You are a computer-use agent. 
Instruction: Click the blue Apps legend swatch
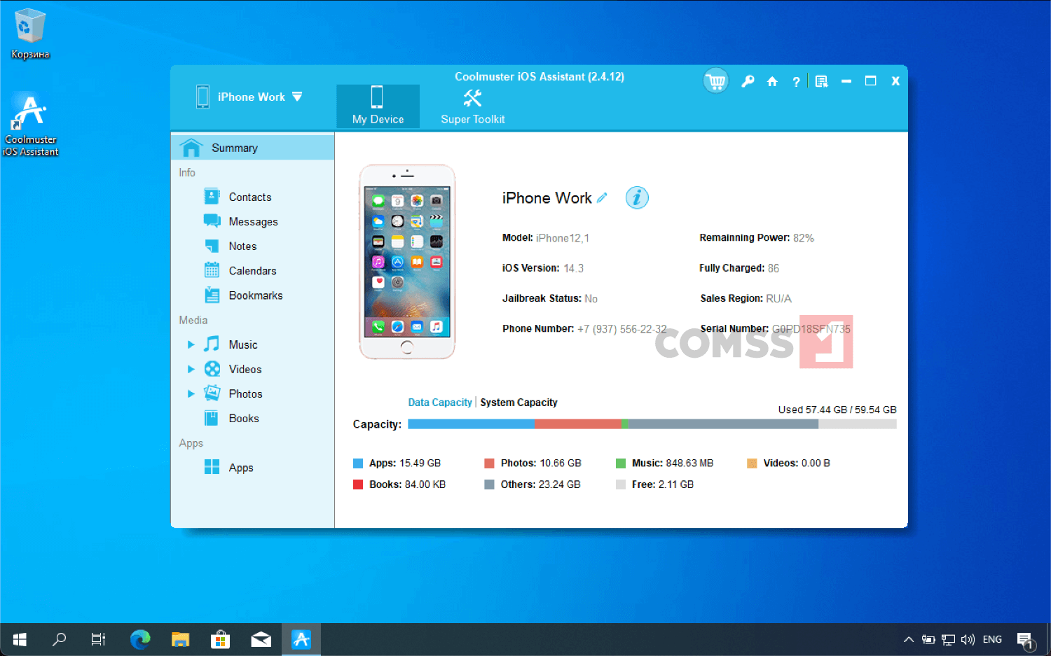[x=358, y=463]
